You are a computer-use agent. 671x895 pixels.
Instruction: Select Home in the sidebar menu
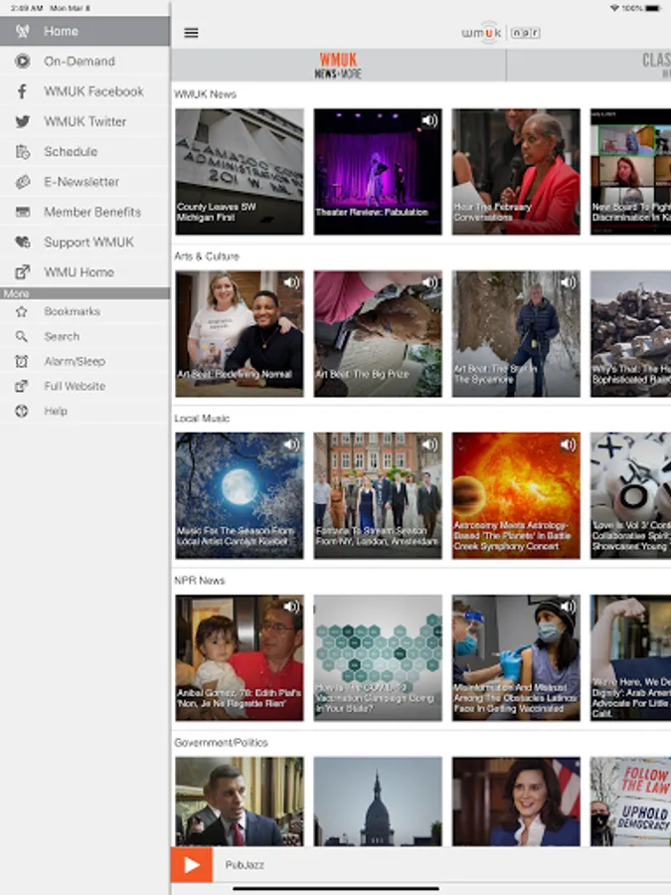85,31
